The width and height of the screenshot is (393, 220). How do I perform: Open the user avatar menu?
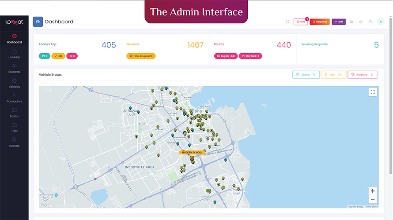click(x=381, y=22)
